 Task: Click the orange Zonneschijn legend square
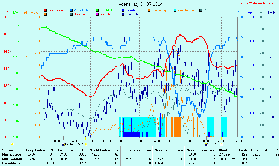(x=149, y=10)
